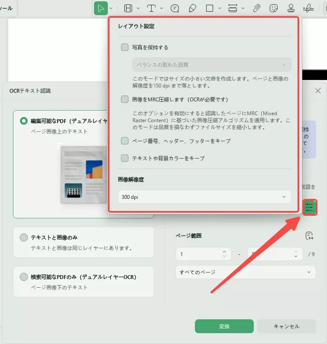Select the rectangle shape tool

click(210, 9)
